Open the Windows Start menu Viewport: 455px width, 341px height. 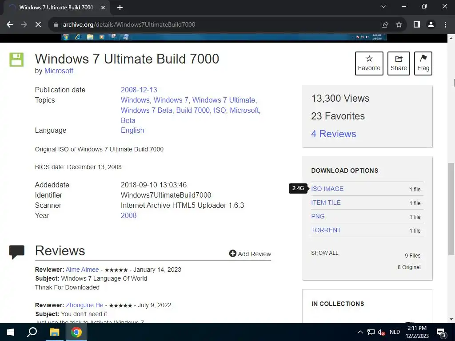point(11,332)
